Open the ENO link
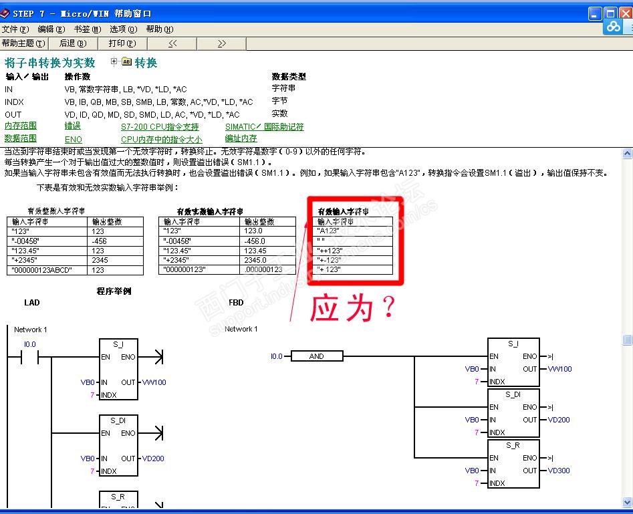 point(73,139)
